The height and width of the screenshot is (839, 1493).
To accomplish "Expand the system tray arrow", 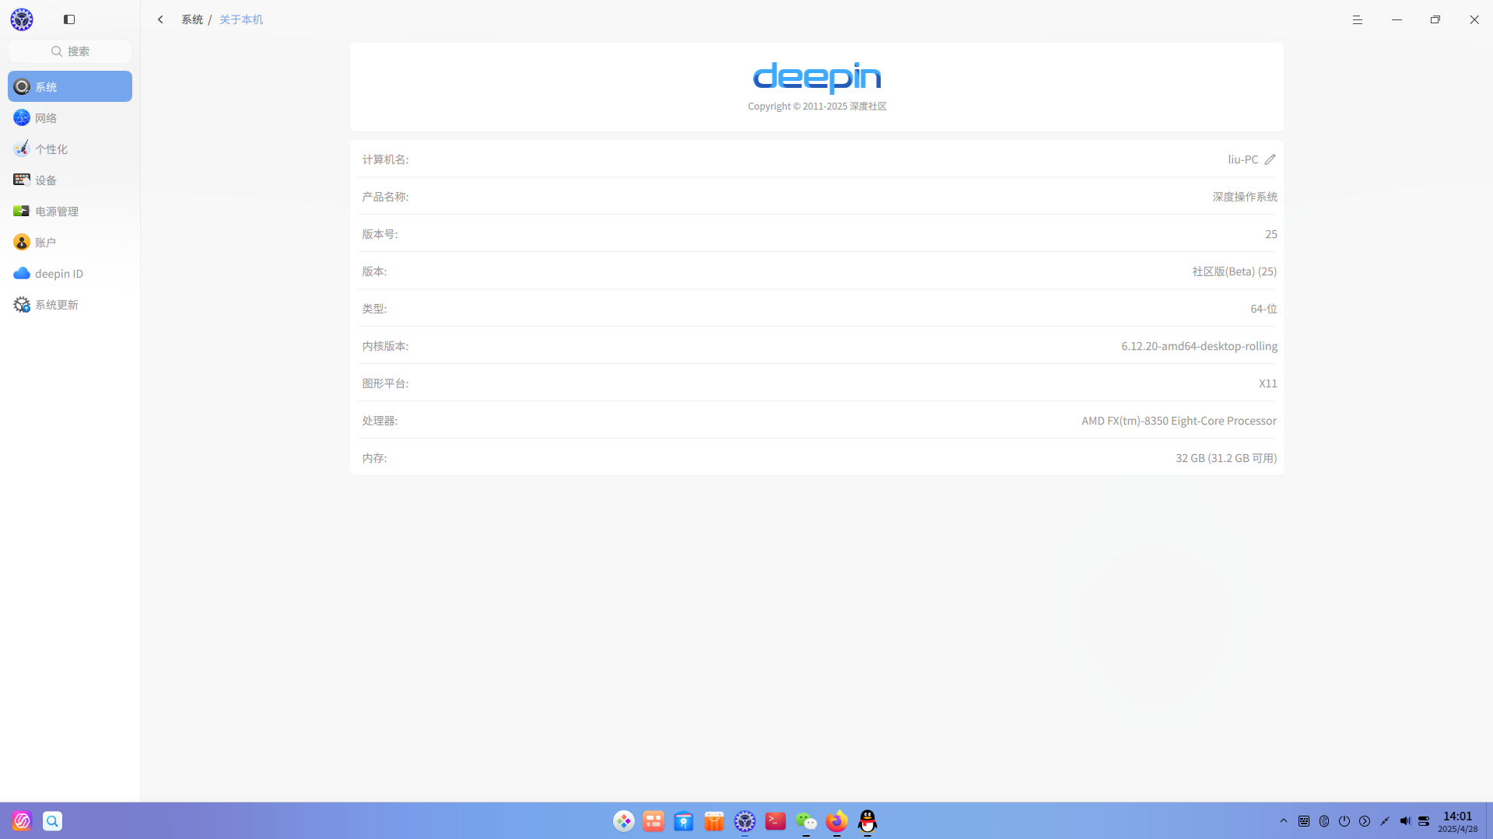I will 1284,821.
